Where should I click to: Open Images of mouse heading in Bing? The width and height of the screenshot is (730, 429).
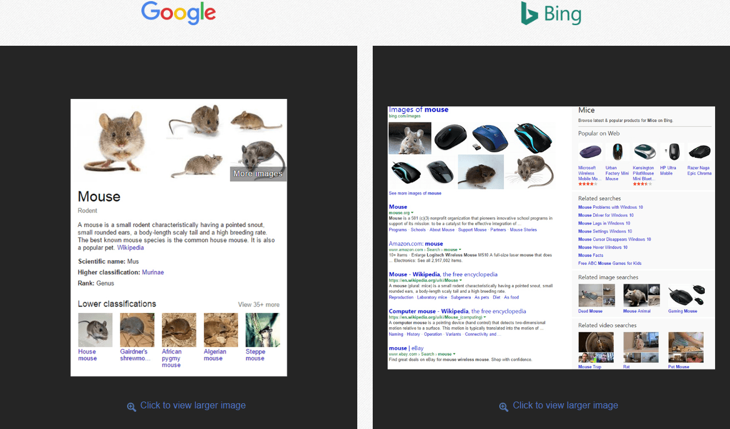point(419,110)
